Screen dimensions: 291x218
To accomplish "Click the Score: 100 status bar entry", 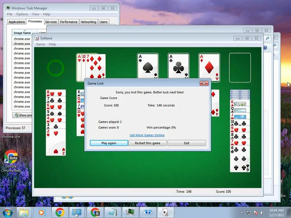I will pyautogui.click(x=223, y=192).
